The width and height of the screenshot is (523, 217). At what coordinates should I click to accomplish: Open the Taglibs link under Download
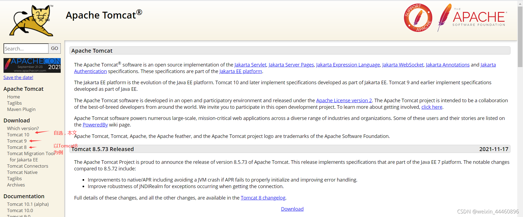14,179
